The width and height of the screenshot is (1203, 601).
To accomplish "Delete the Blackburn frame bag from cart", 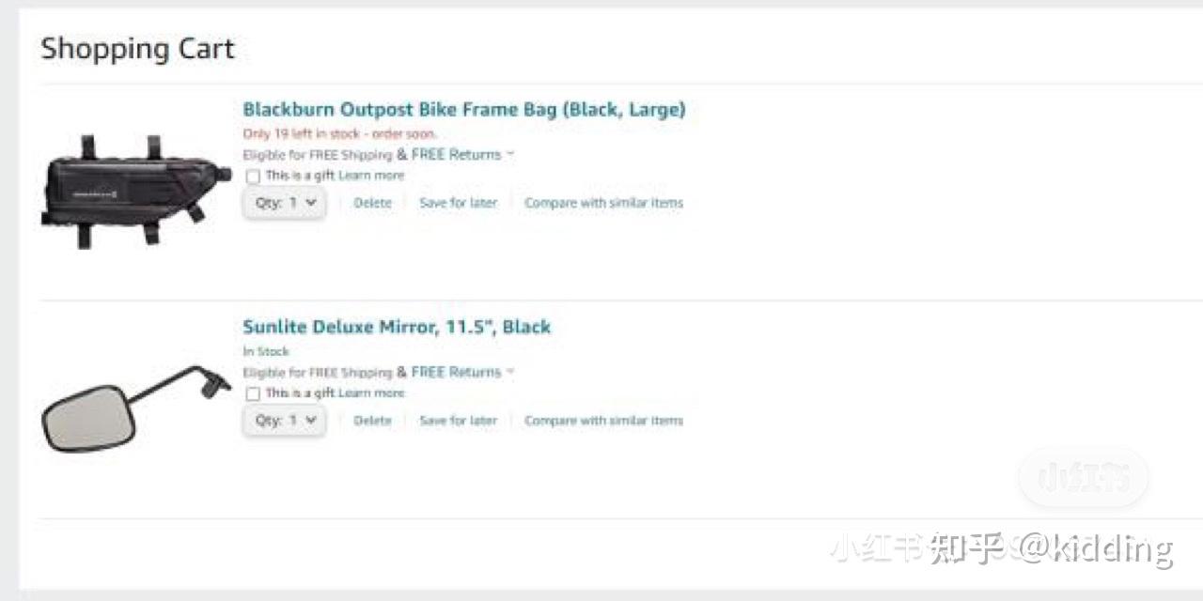I will [x=372, y=203].
